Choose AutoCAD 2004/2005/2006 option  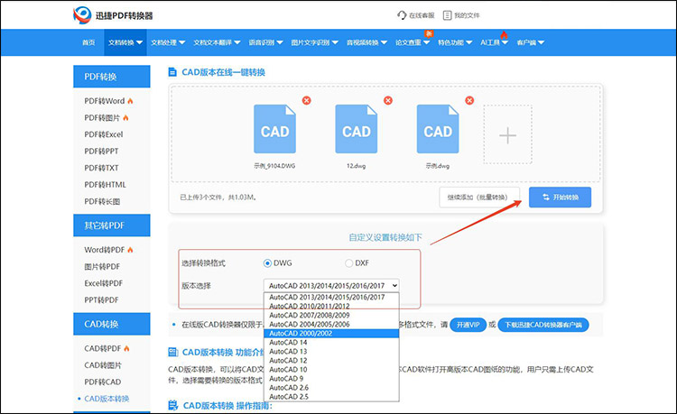[x=331, y=325]
